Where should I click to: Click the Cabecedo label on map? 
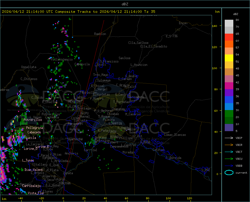pos(34,132)
